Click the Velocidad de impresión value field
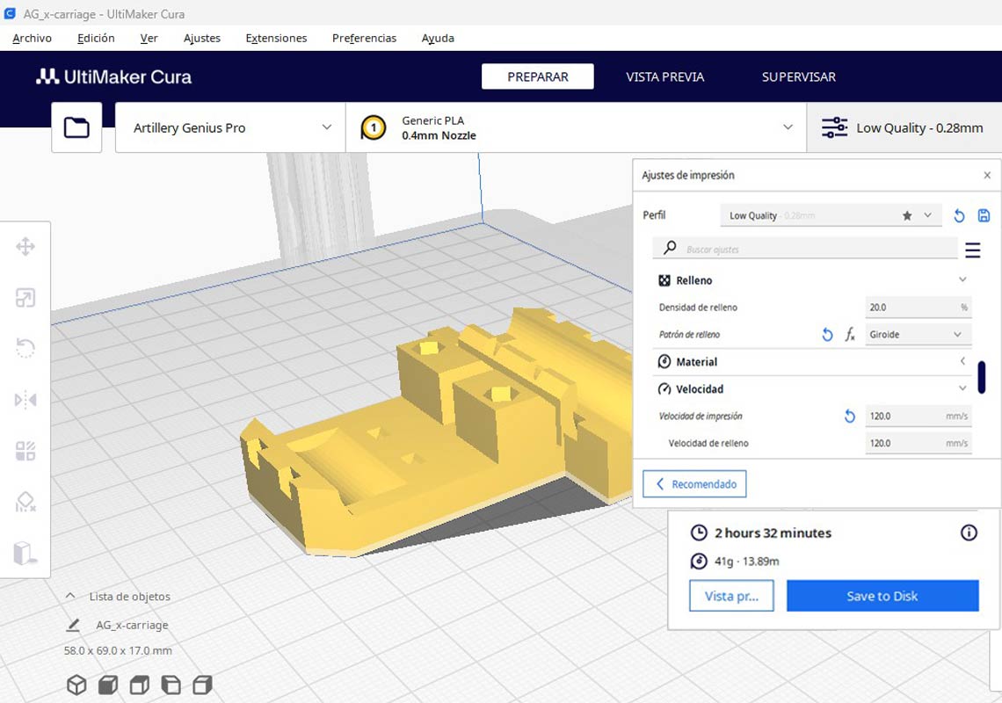1002x703 pixels. coord(918,416)
